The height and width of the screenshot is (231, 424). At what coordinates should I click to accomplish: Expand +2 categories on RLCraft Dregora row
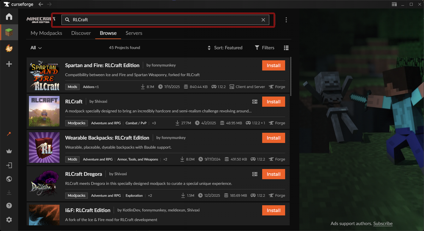click(150, 195)
